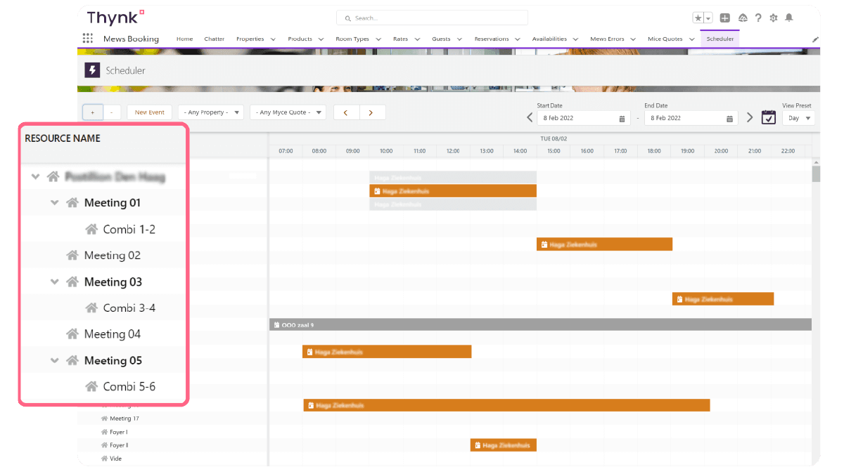
Task: Click the New Event button
Action: pos(149,112)
